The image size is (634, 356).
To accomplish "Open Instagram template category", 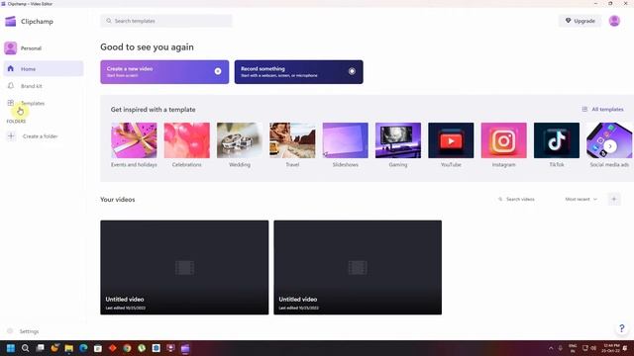I will (504, 145).
